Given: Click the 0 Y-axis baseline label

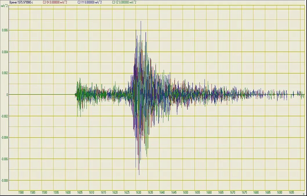Looking at the screenshot, I should [7, 95].
